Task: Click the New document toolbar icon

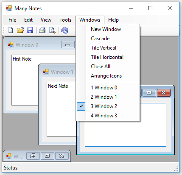Action: pos(11,30)
